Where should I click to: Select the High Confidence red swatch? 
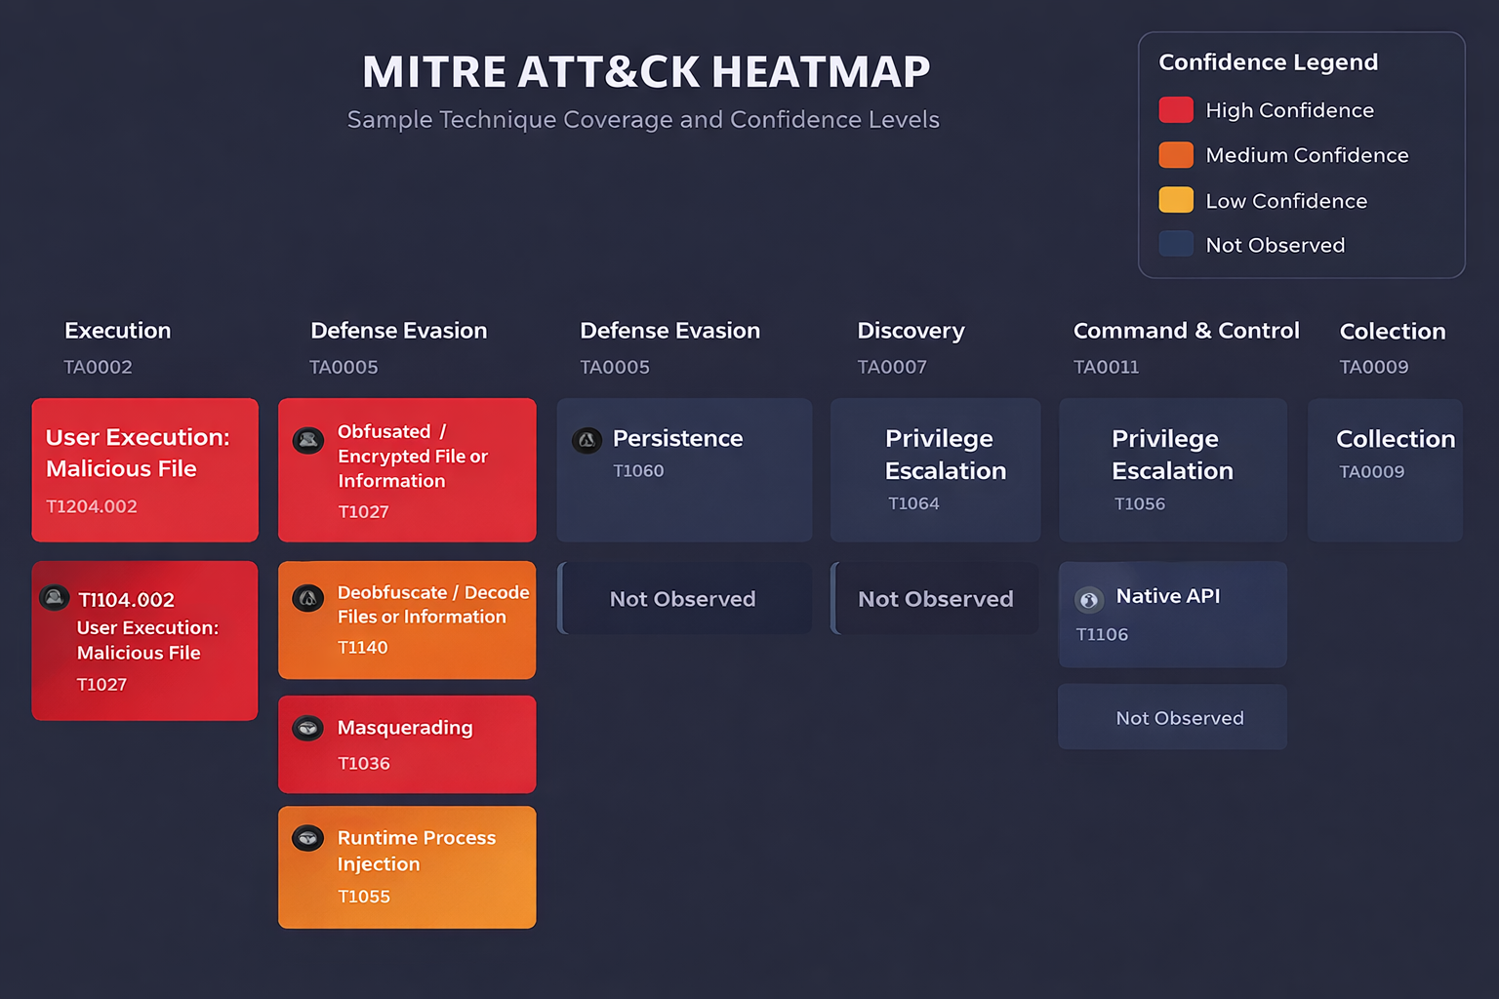tap(1176, 110)
